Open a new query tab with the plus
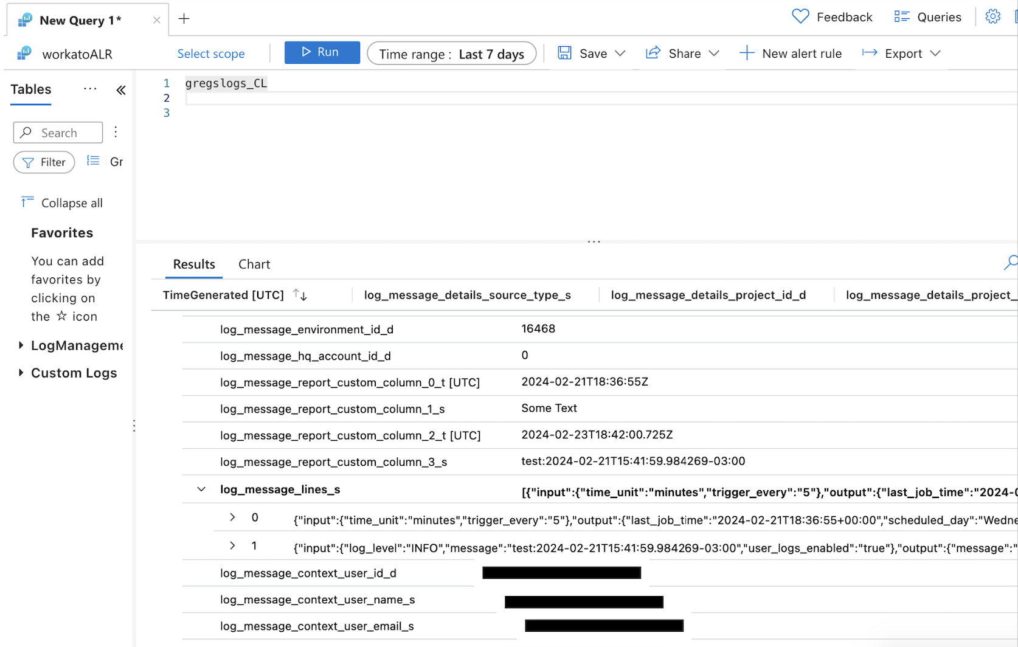This screenshot has width=1018, height=647. coord(184,19)
